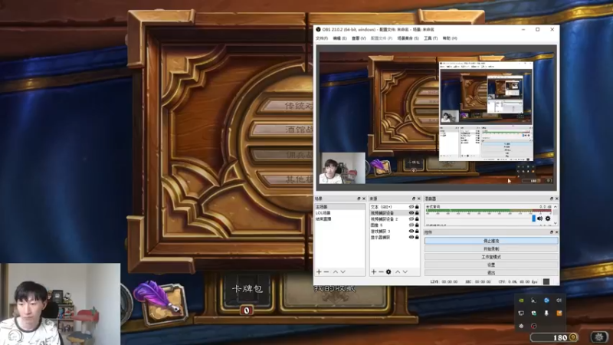The height and width of the screenshot is (345, 613).
Task: Add a new source with the plus icon
Action: pyautogui.click(x=374, y=272)
